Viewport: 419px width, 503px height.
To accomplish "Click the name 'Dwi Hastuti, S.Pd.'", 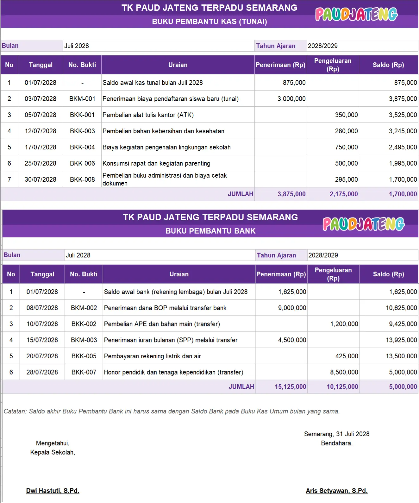I will (x=53, y=491).
